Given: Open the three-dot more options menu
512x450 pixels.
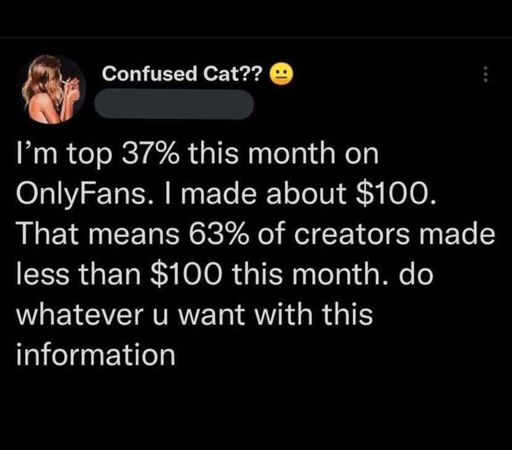Looking at the screenshot, I should [x=485, y=74].
